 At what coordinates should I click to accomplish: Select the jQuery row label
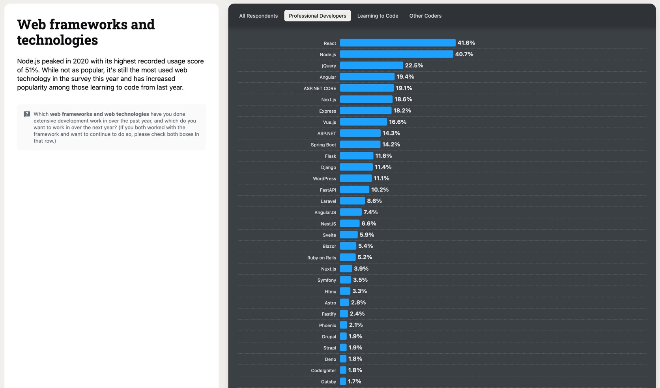coord(329,66)
